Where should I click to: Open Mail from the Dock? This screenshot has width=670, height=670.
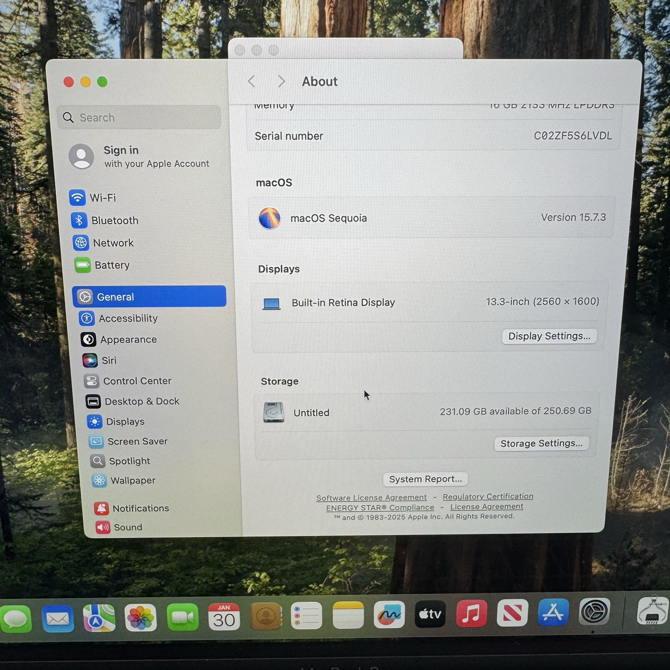point(58,618)
